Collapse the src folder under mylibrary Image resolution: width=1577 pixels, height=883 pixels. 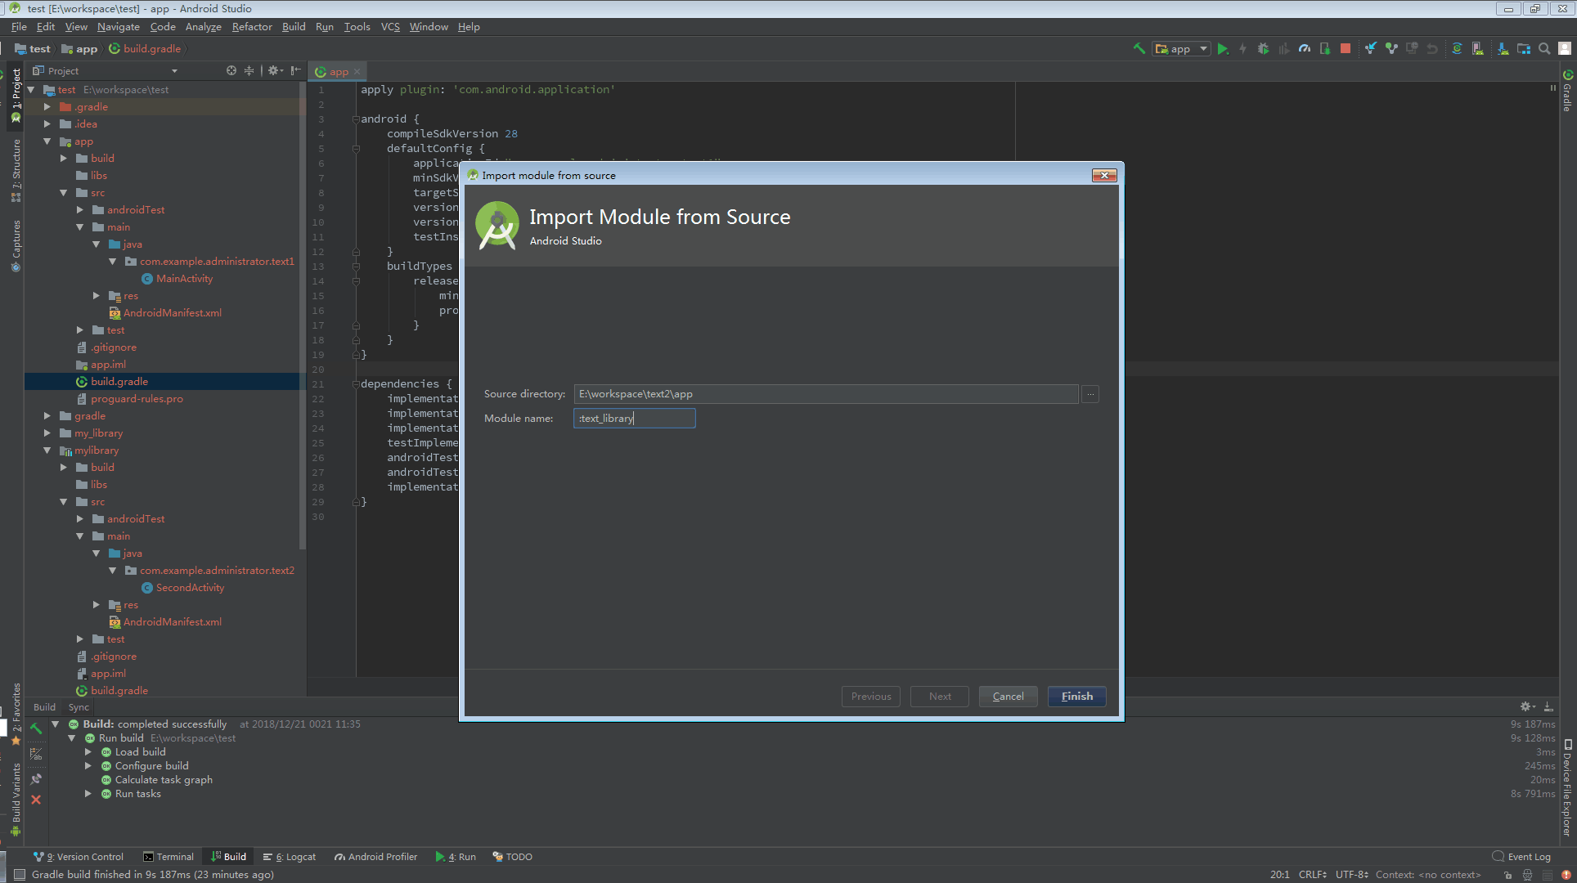click(64, 501)
